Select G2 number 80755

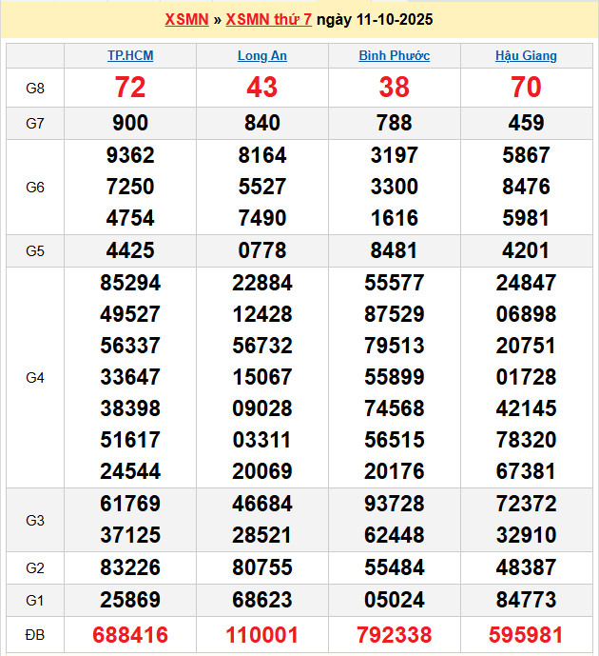pyautogui.click(x=261, y=567)
